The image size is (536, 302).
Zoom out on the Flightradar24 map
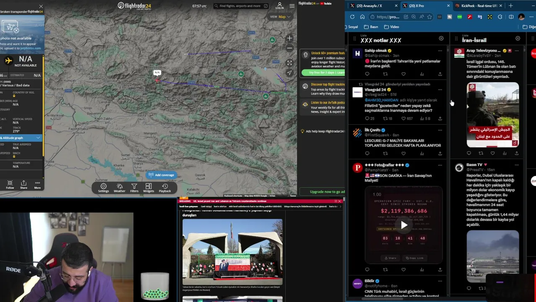tap(289, 48)
